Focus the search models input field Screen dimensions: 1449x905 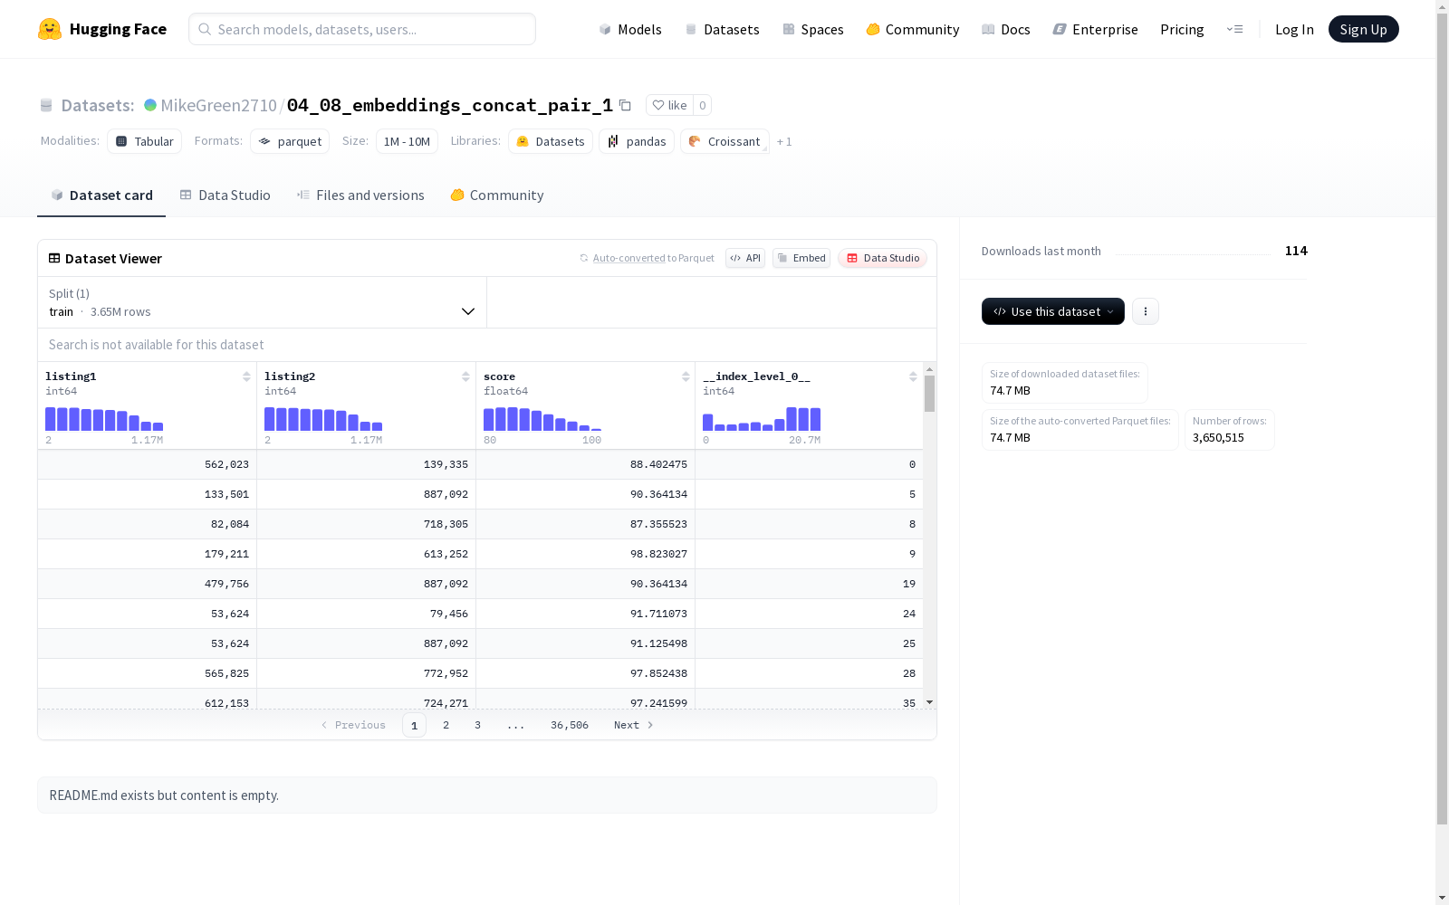click(362, 29)
